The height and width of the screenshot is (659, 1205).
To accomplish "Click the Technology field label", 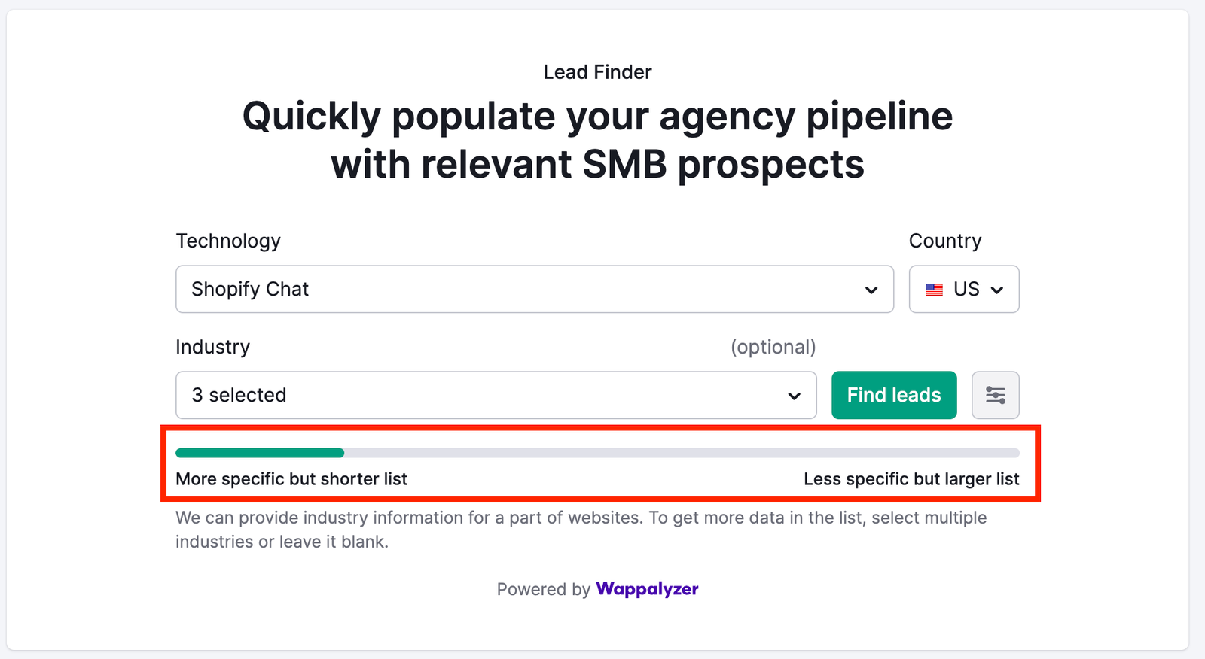I will [x=228, y=241].
